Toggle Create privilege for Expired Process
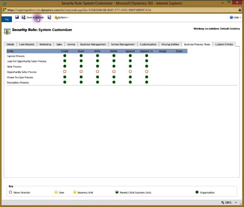The height and width of the screenshot is (207, 244). click(65, 56)
